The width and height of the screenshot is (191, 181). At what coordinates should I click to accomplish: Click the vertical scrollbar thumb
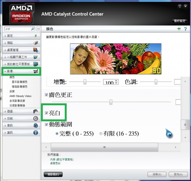[x=185, y=125]
